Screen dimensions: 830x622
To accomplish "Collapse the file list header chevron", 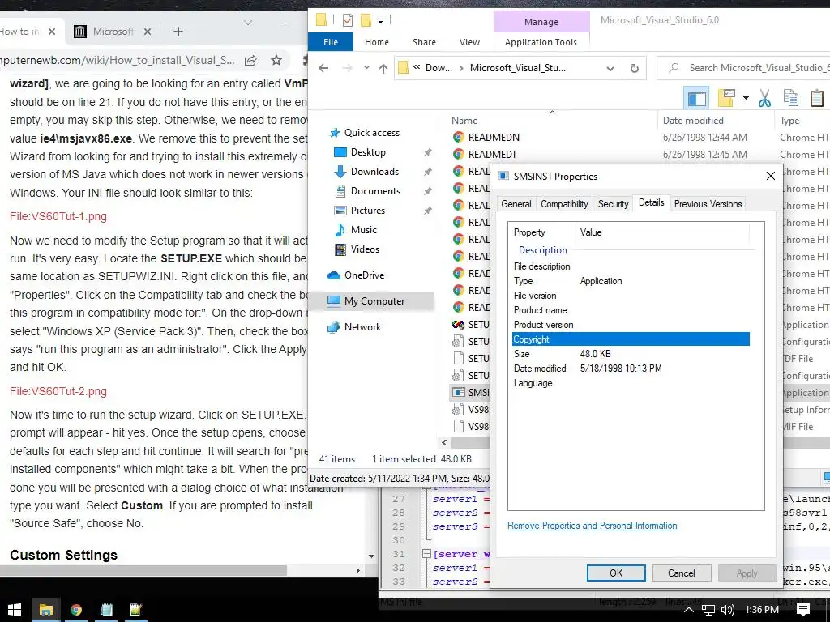I will (552, 112).
